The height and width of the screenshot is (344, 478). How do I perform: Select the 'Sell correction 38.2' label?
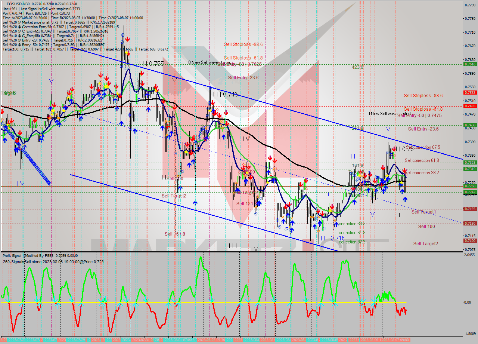point(422,173)
